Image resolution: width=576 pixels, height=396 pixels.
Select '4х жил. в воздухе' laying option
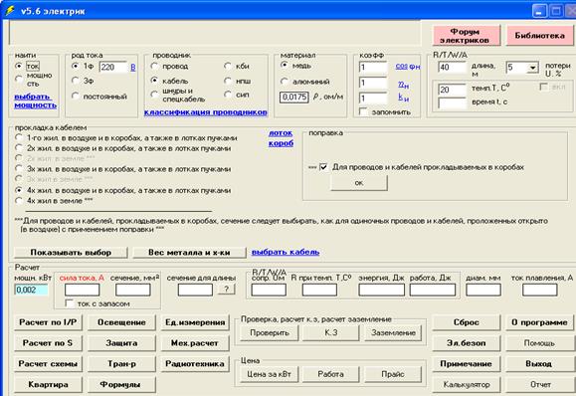point(19,190)
